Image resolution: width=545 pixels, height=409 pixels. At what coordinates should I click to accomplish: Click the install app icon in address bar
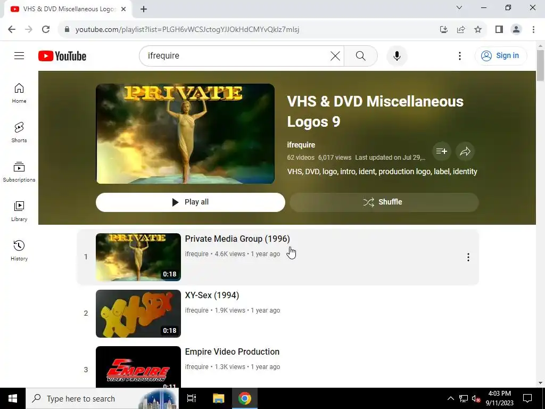pos(443,29)
